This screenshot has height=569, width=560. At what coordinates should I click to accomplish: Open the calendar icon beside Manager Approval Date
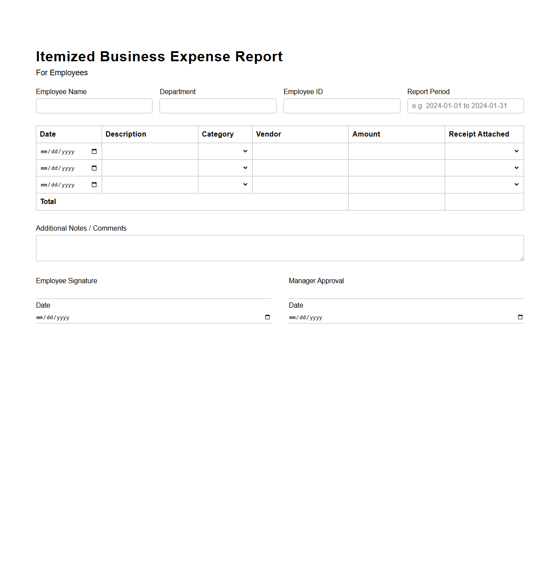click(520, 317)
